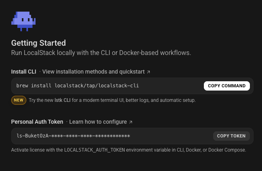The height and width of the screenshot is (171, 262).
Task: Click the Install CLI label
Action: coord(23,72)
